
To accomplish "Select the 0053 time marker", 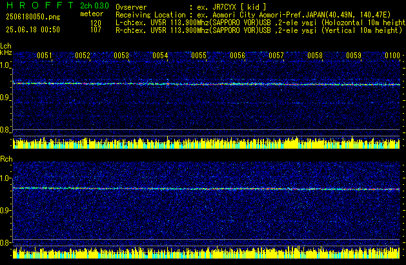I will click(x=121, y=56).
